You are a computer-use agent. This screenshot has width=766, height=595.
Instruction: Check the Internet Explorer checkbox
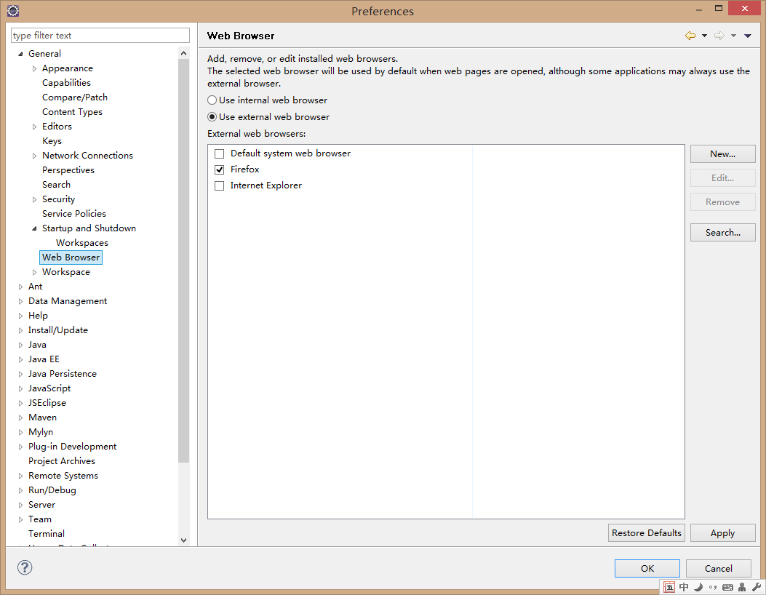[x=220, y=186]
